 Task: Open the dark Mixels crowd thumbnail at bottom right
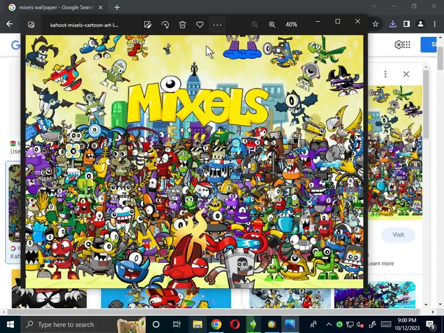(375, 295)
